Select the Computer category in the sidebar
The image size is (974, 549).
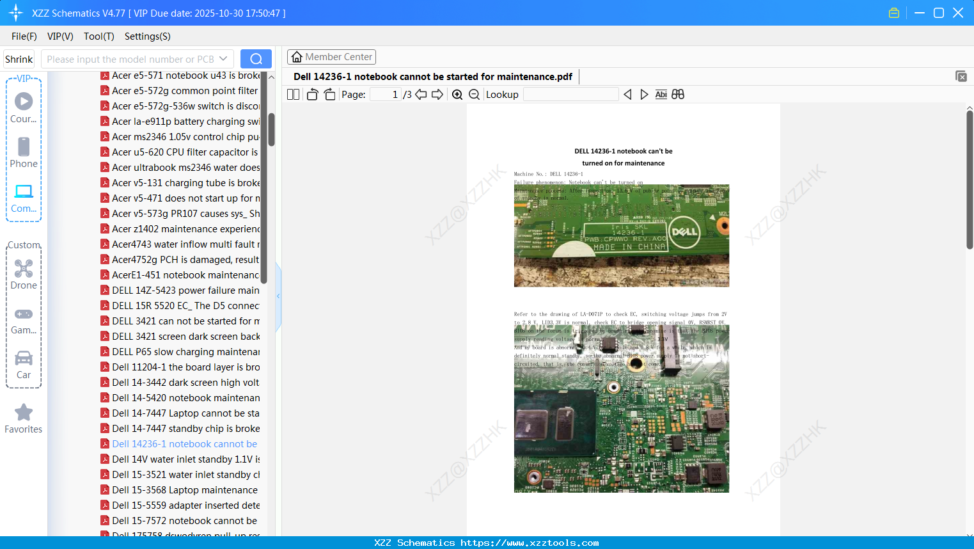coord(24,198)
